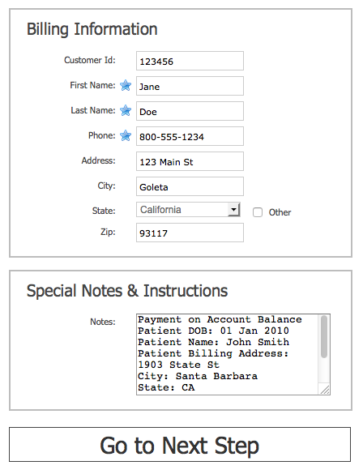Click inside the Notes text area
Viewport: 363px width, 474px height.
228,354
